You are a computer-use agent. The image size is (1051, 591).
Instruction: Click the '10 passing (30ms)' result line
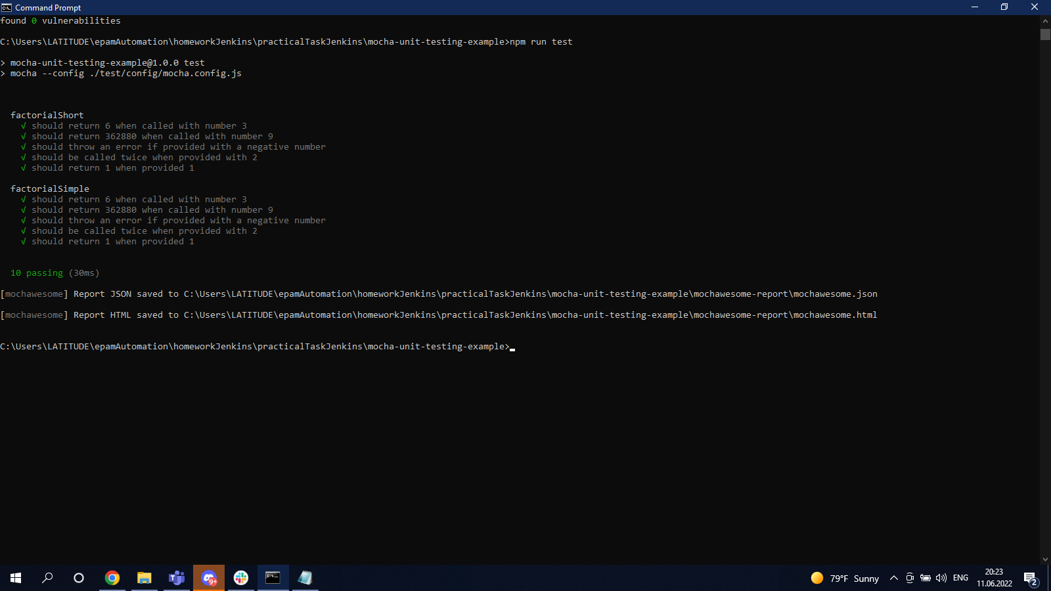coord(55,273)
